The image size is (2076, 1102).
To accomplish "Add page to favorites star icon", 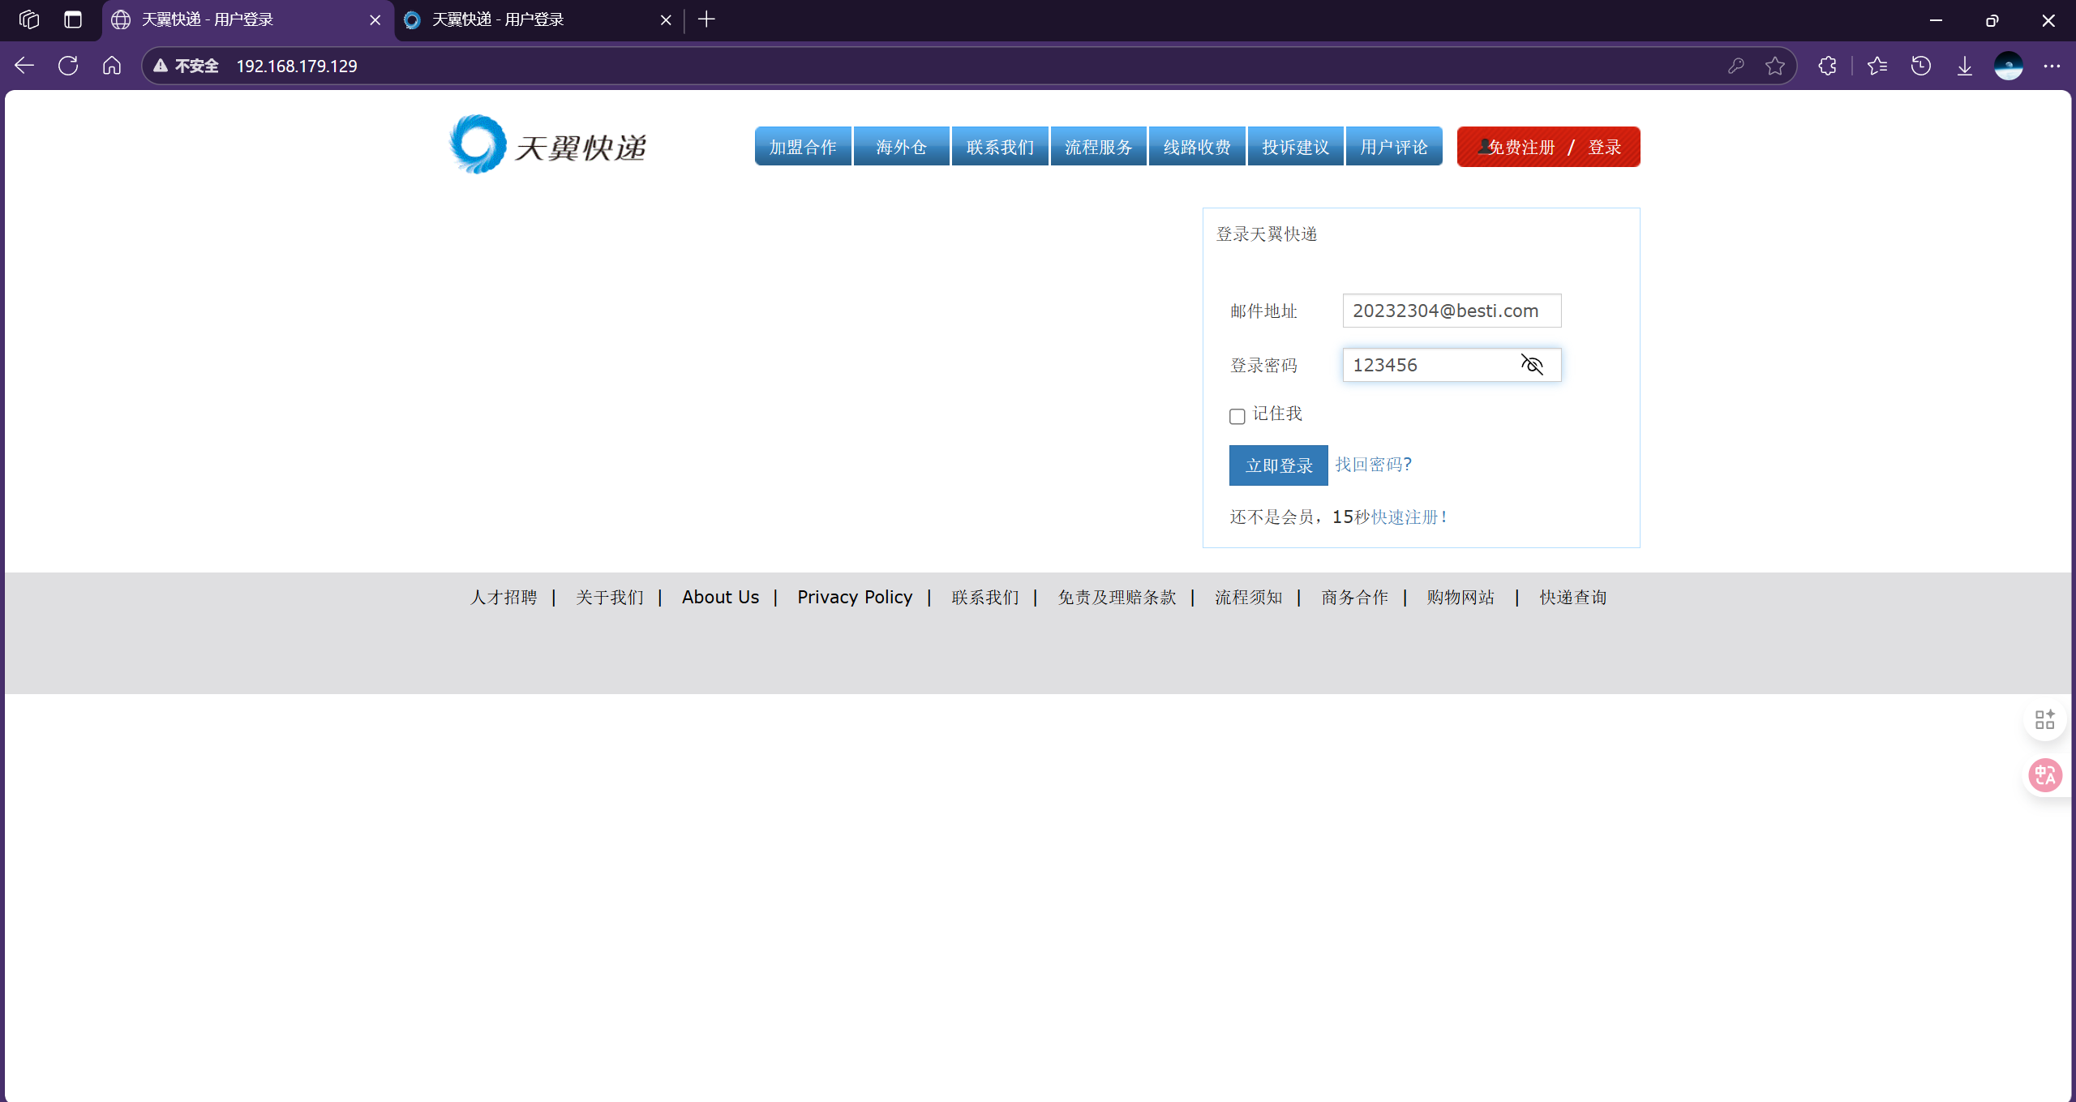I will [x=1775, y=66].
